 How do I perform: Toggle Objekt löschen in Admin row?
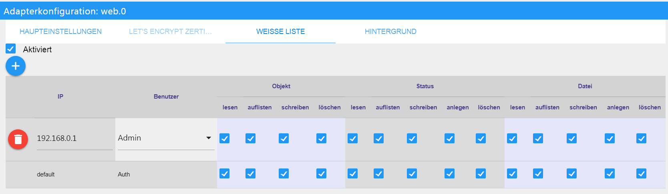click(x=321, y=139)
